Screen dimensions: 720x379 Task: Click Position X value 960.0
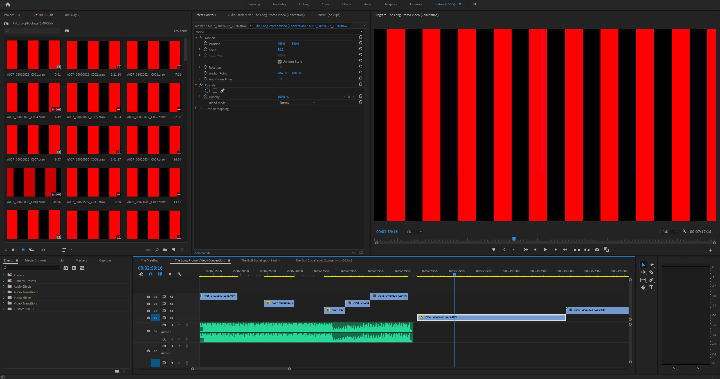point(281,44)
